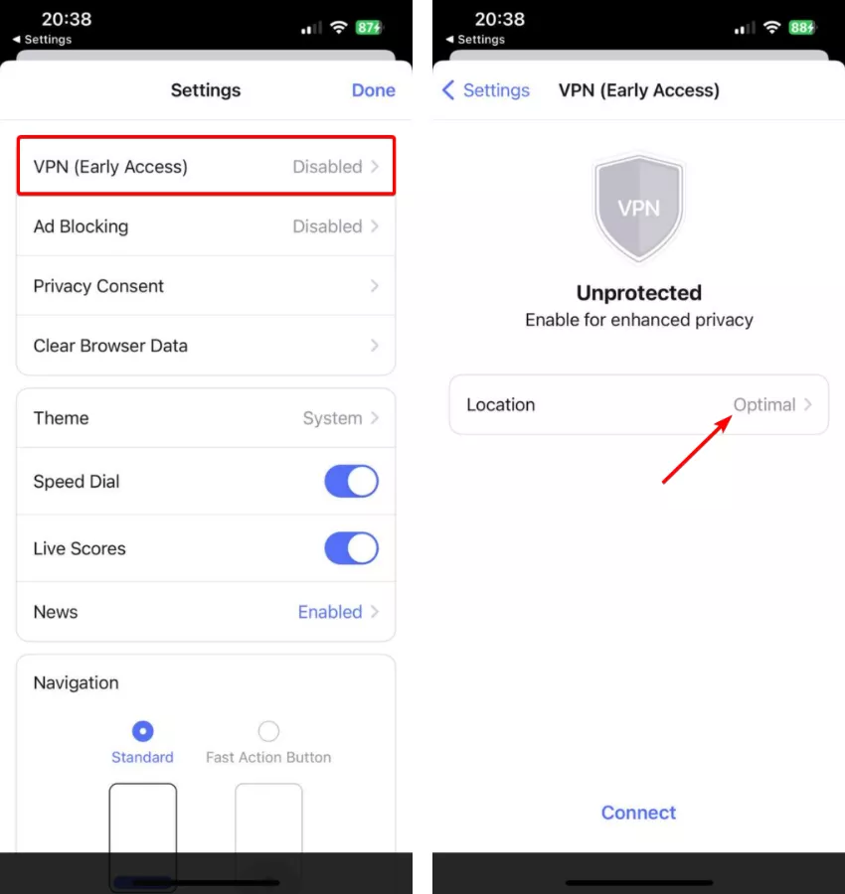Open the Privacy Consent row
The image size is (845, 894).
(206, 286)
